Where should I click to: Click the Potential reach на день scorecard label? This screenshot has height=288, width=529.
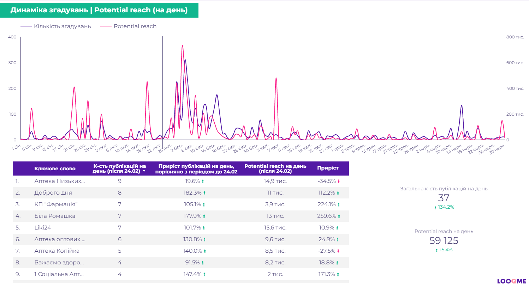tap(444, 231)
